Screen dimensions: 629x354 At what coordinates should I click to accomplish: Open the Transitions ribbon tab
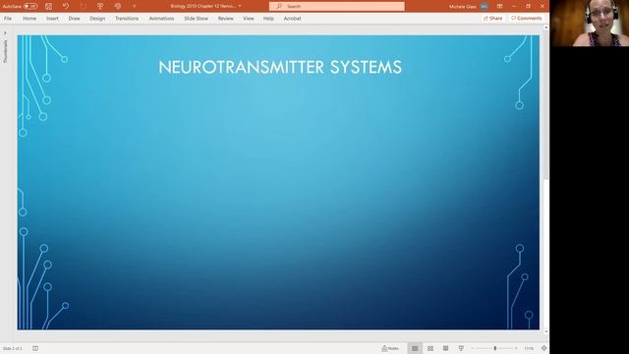tap(127, 19)
